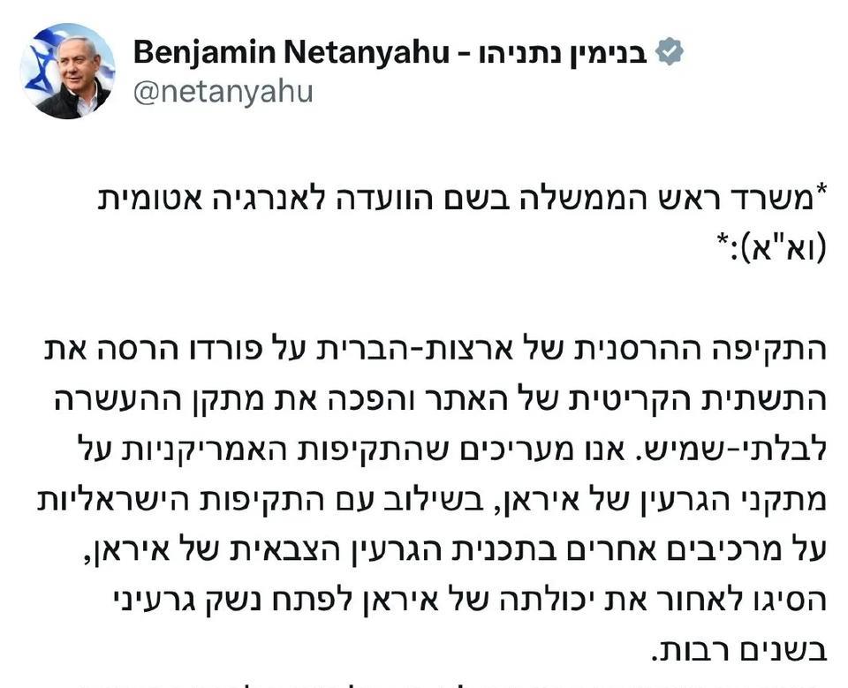This screenshot has width=848, height=688.
Task: Click the display name Benjamin Netanyahu
Action: pyautogui.click(x=291, y=53)
